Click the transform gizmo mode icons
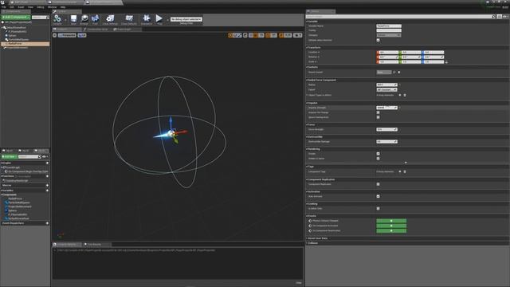 pos(235,35)
